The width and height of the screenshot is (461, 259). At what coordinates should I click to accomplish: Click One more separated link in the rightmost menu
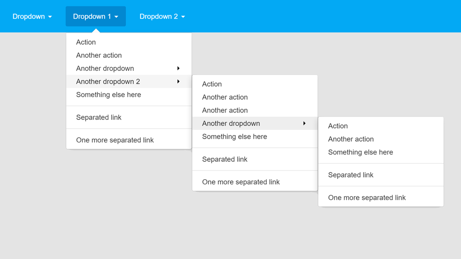pos(367,197)
